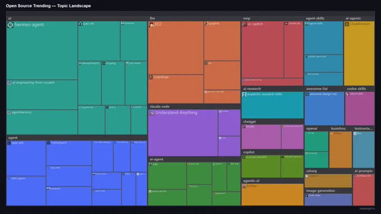Click the avatar icon beside agentmemory

pos(10,113)
